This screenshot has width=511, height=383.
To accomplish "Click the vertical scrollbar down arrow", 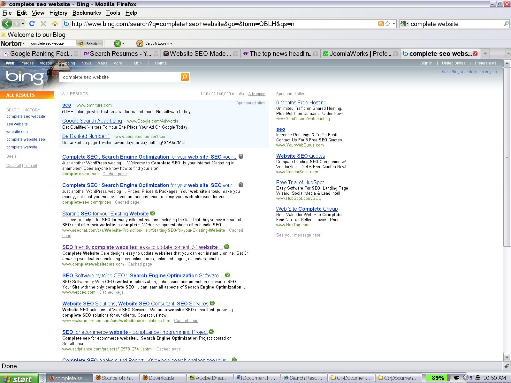I will [507, 357].
